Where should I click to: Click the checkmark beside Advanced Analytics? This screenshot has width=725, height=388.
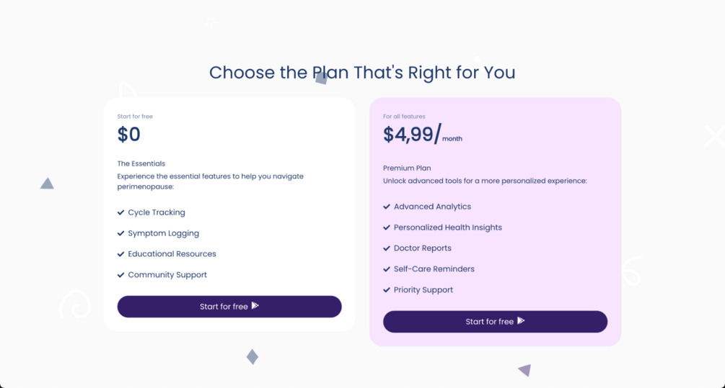tap(387, 207)
